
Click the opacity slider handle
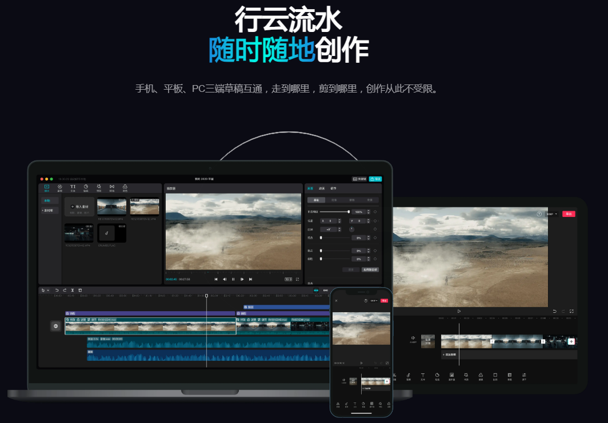tap(349, 212)
